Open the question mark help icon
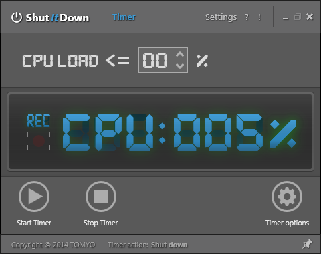 (247, 17)
